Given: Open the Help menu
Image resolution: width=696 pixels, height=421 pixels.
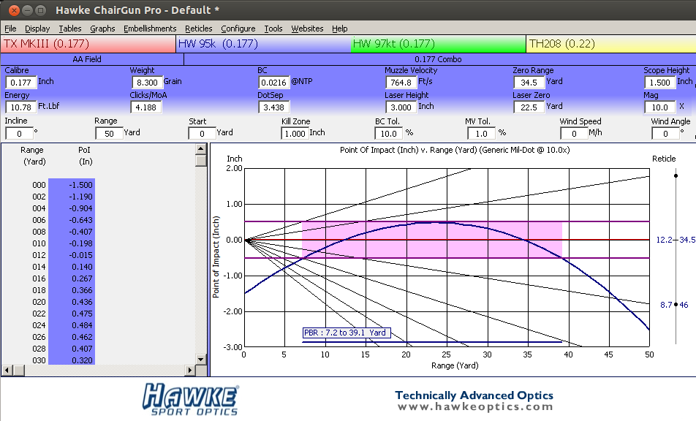Looking at the screenshot, I should coord(339,29).
